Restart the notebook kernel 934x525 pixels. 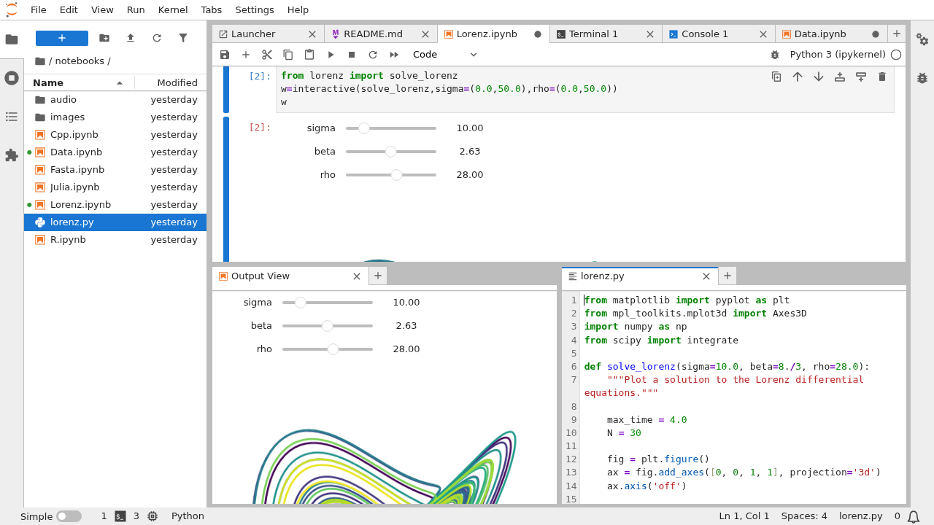[x=372, y=54]
